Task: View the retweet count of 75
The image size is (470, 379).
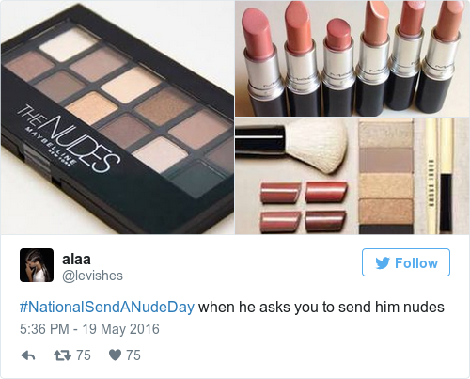Action: click(84, 355)
